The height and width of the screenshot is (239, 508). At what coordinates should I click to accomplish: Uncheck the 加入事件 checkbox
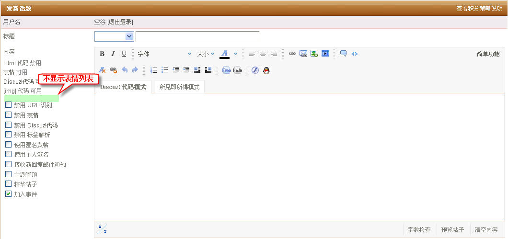9,194
